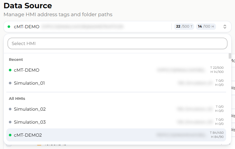Click gray status dot beside Simulation_02
The height and width of the screenshot is (149, 235).
click(x=10, y=109)
